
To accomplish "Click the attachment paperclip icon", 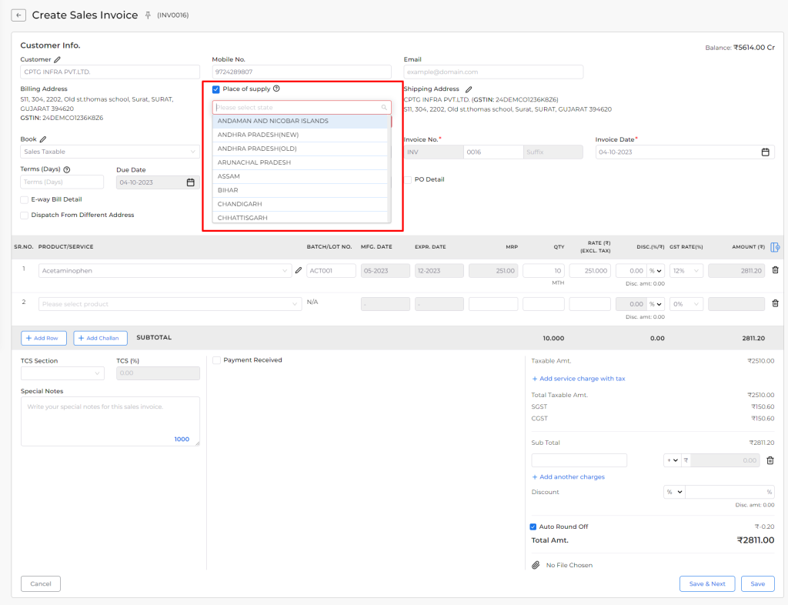I will 536,565.
